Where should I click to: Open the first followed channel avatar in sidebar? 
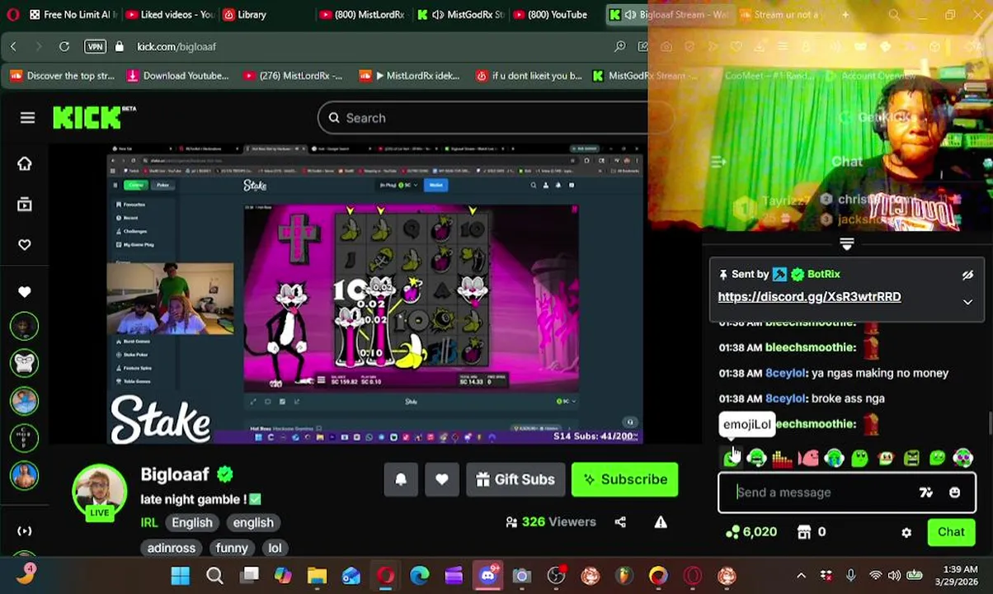click(25, 326)
